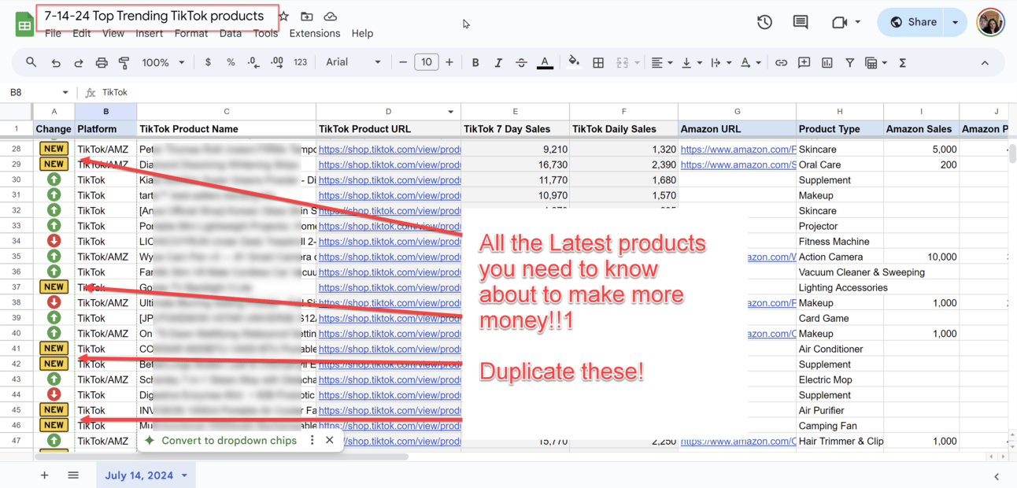Image resolution: width=1017 pixels, height=488 pixels.
Task: Click the print icon
Action: coord(102,63)
